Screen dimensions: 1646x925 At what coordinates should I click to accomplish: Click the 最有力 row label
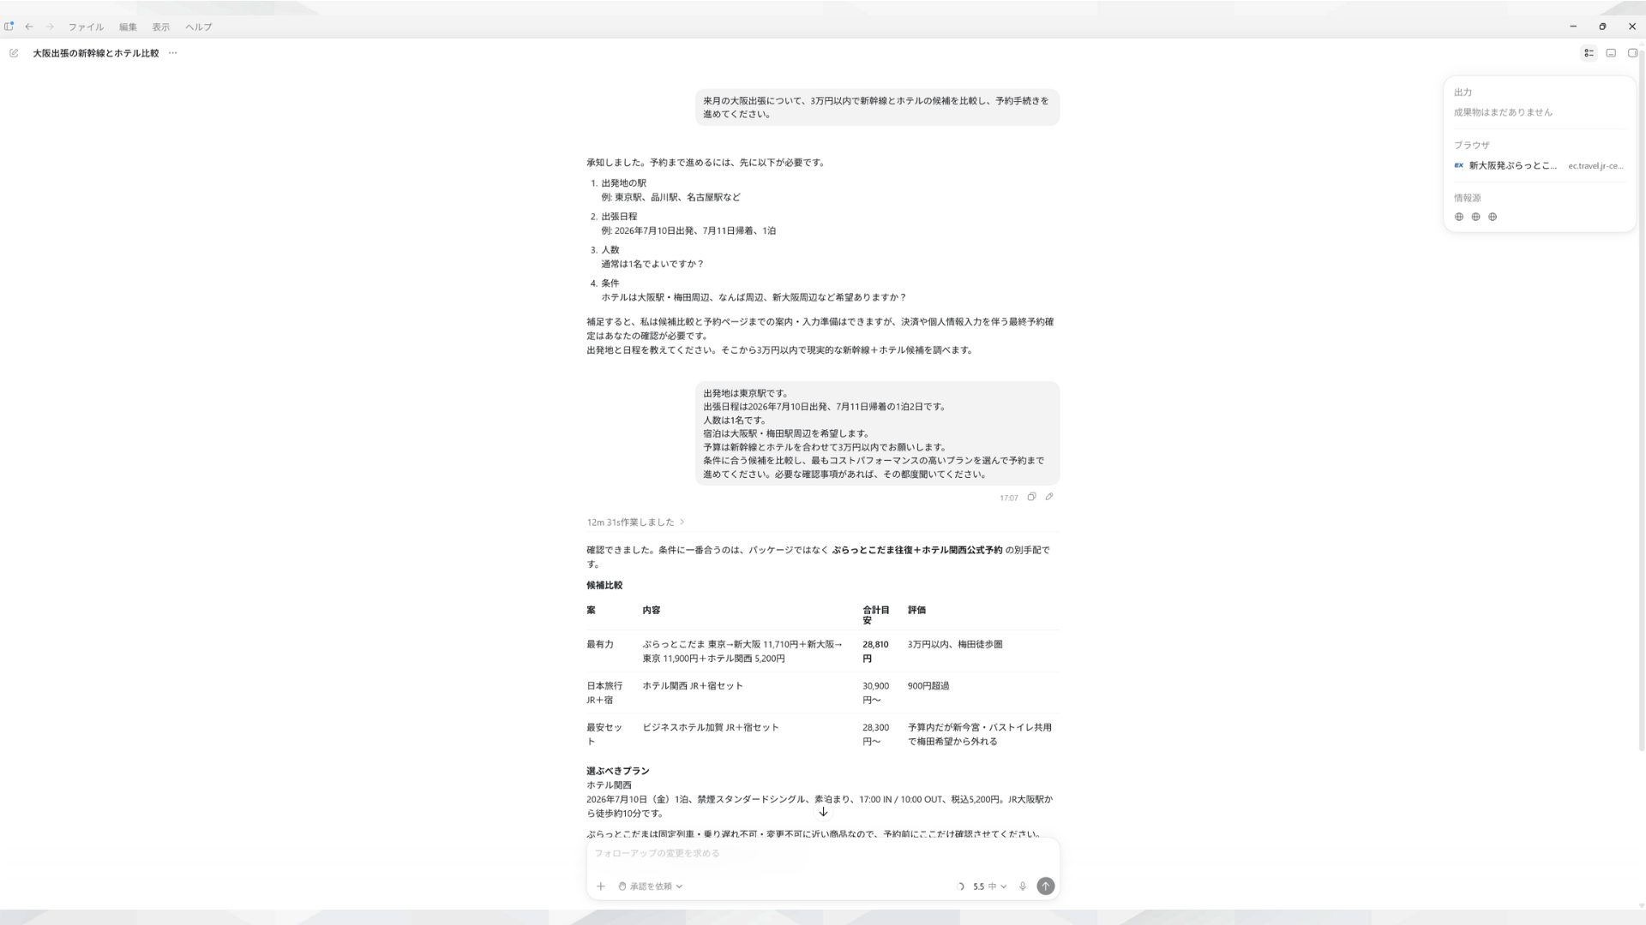pyautogui.click(x=600, y=645)
